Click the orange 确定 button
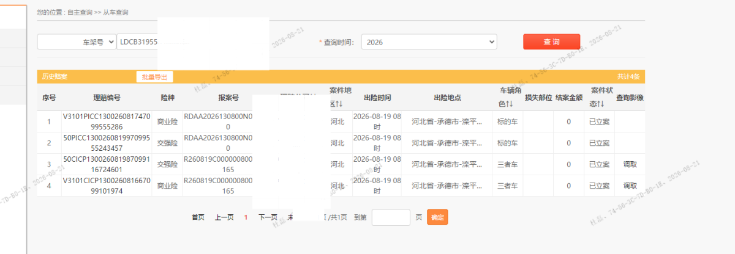This screenshot has height=254, width=735. [437, 217]
